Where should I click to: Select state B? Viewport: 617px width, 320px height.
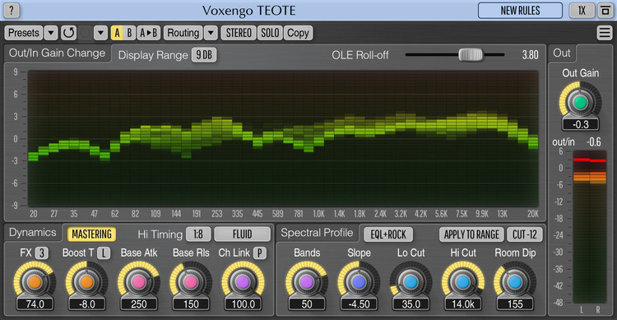tap(129, 33)
